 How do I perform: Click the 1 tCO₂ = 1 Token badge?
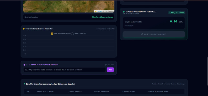(x=177, y=13)
